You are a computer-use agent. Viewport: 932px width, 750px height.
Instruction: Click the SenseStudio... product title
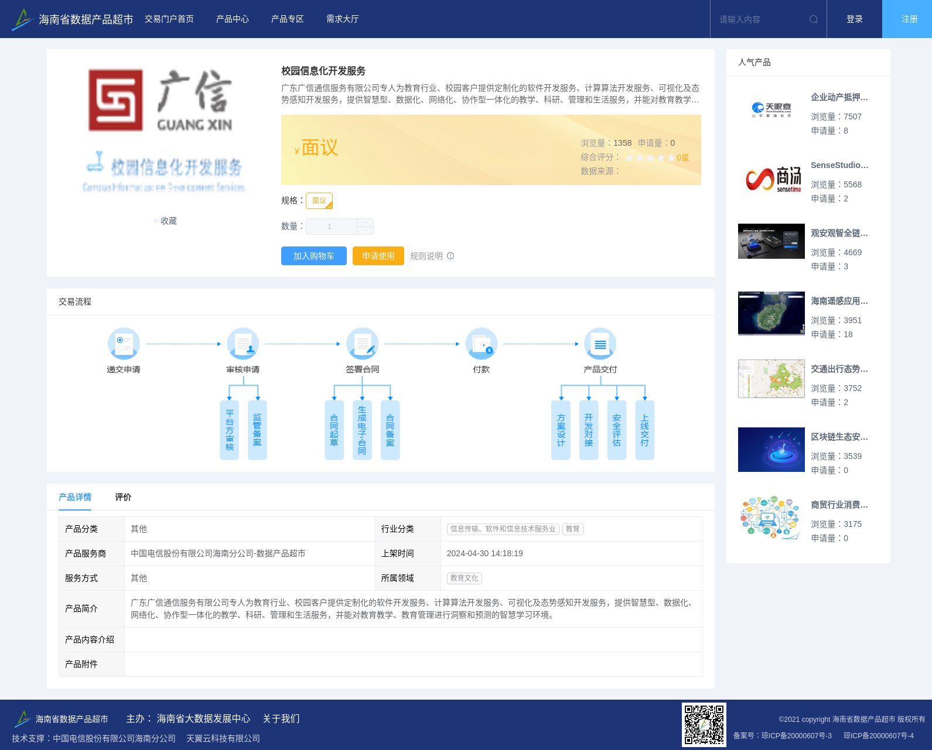pos(839,165)
